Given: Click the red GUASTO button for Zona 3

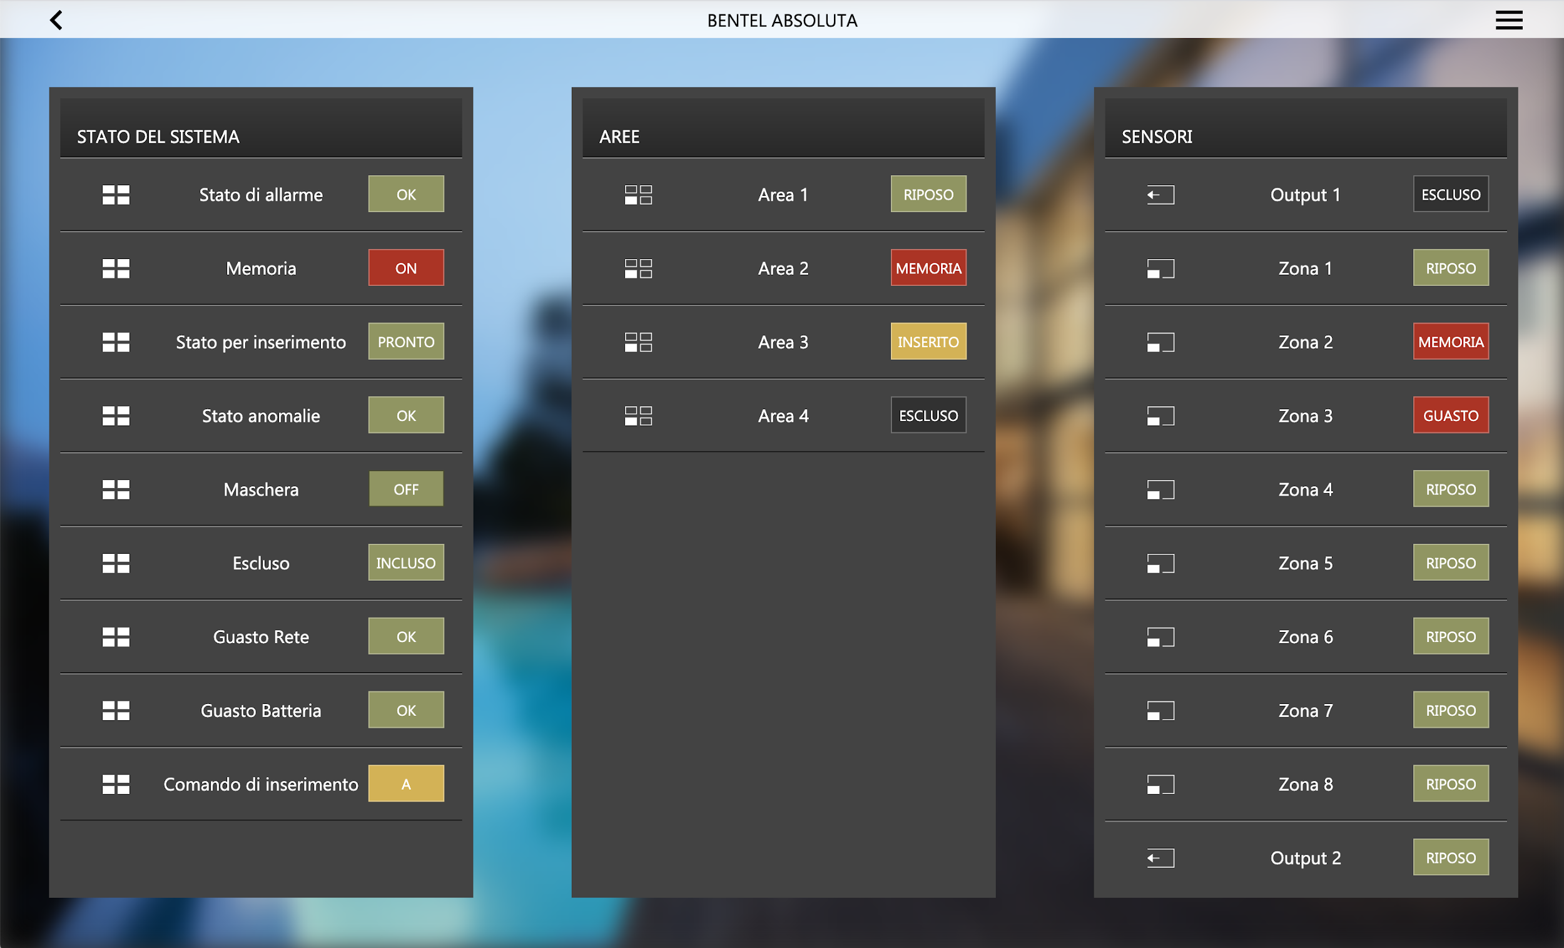Looking at the screenshot, I should [x=1451, y=415].
